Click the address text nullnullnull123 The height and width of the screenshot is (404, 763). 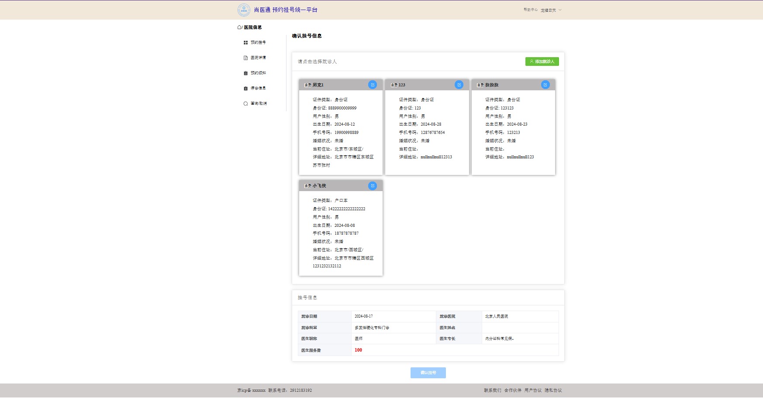point(521,157)
